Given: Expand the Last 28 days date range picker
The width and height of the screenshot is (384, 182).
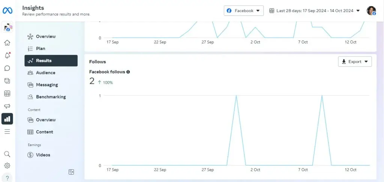Looking at the screenshot, I should pos(314,11).
